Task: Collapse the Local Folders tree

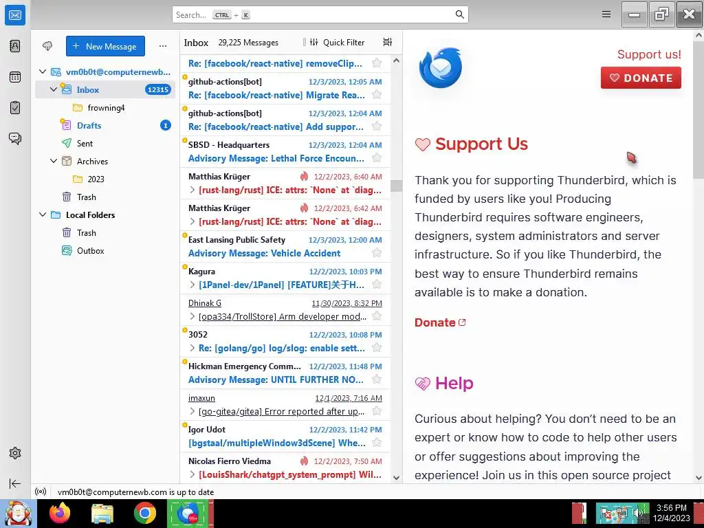Action: [43, 214]
